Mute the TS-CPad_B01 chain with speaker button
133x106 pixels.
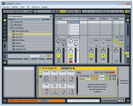click(107, 76)
